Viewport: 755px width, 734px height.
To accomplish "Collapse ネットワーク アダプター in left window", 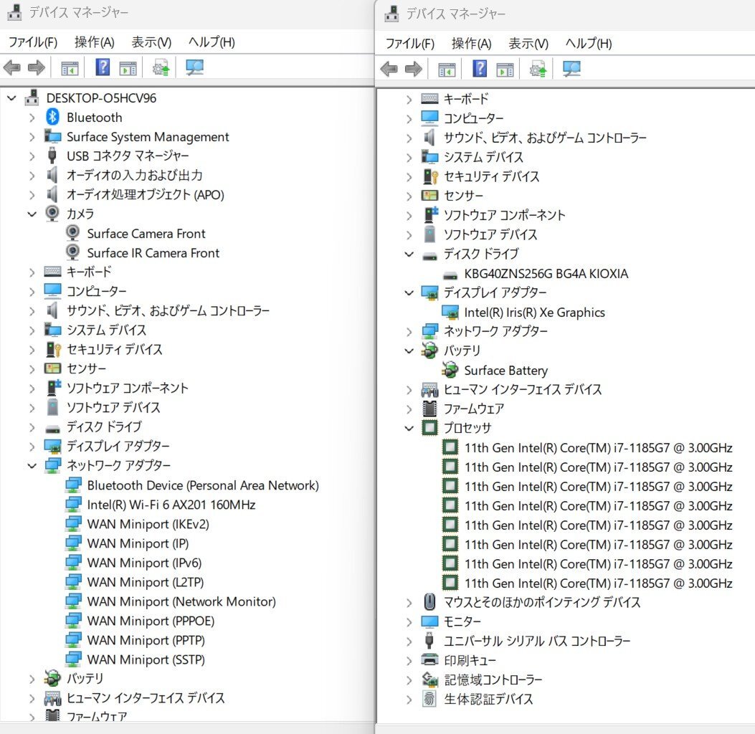I will (x=32, y=465).
